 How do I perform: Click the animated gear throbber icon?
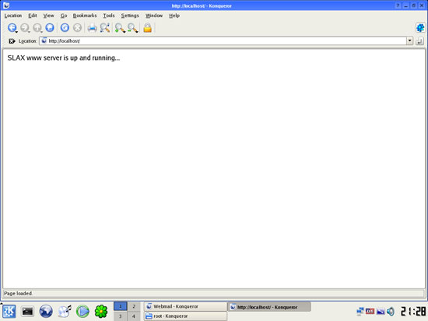[x=420, y=27]
